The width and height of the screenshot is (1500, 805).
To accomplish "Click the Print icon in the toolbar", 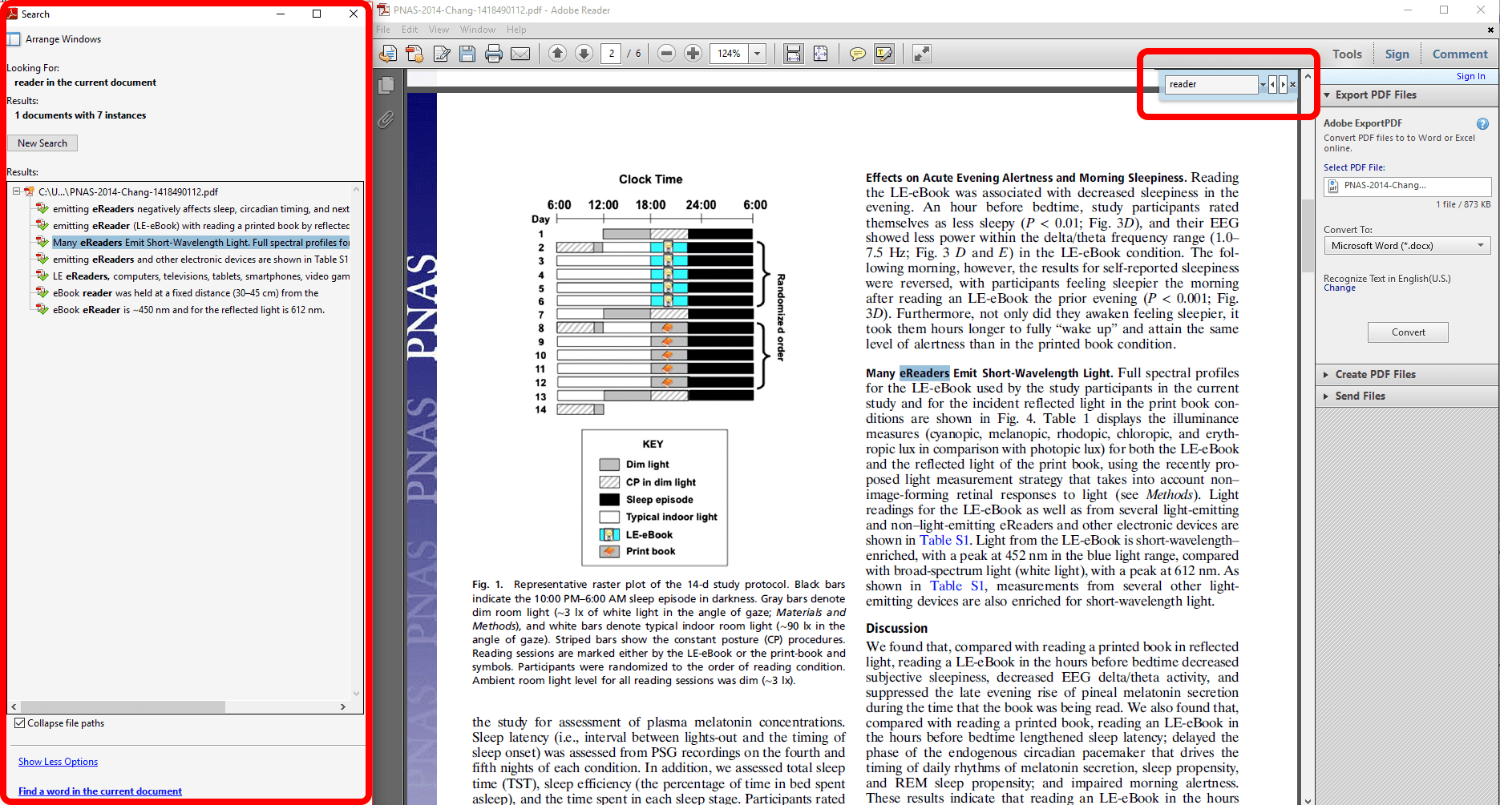I will (494, 54).
